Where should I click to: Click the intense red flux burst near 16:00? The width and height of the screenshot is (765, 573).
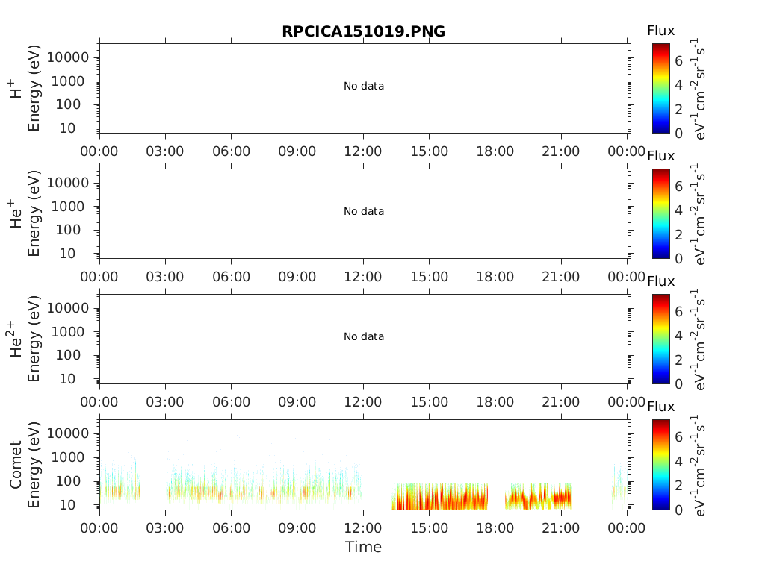439,496
